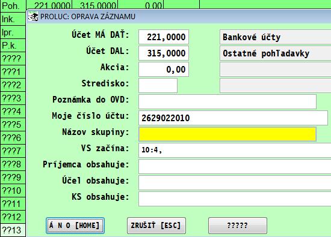This screenshot has height=237, width=331.
Task: Select the ??11 row in background list
Action: [x=13, y=204]
